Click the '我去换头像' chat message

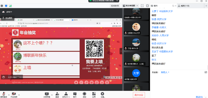point(157,48)
